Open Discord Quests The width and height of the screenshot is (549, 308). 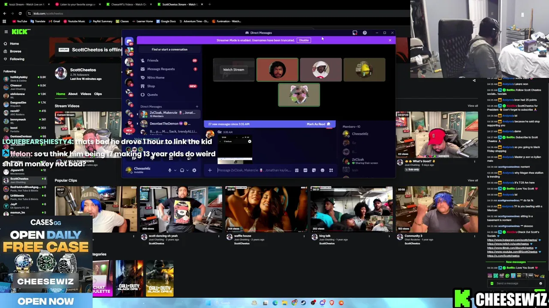point(169,95)
